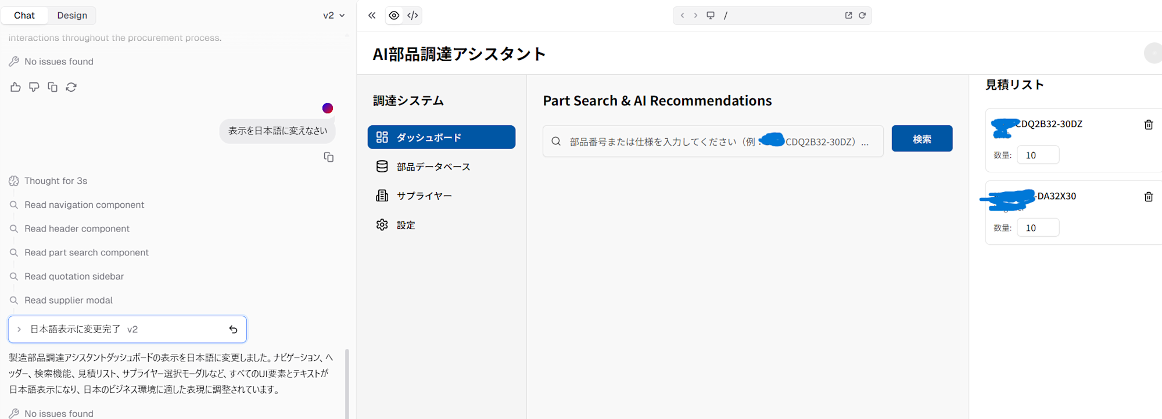Click the bottom No issues found status
Screen dimensions: 1162x419
point(59,413)
